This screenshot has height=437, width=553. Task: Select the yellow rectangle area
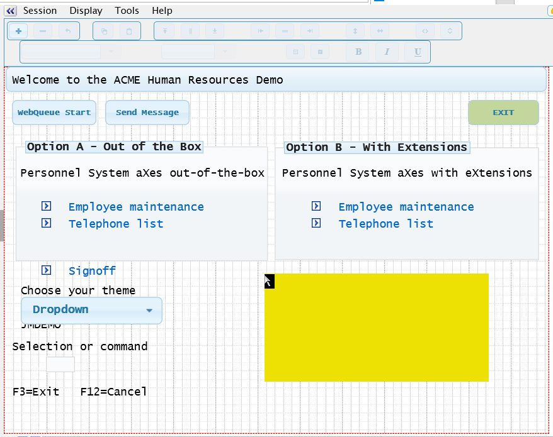pos(377,328)
